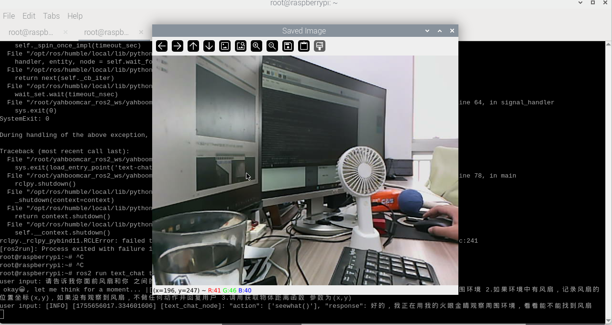
Task: Click the red "R:41" value in the status bar
Action: pyautogui.click(x=214, y=291)
